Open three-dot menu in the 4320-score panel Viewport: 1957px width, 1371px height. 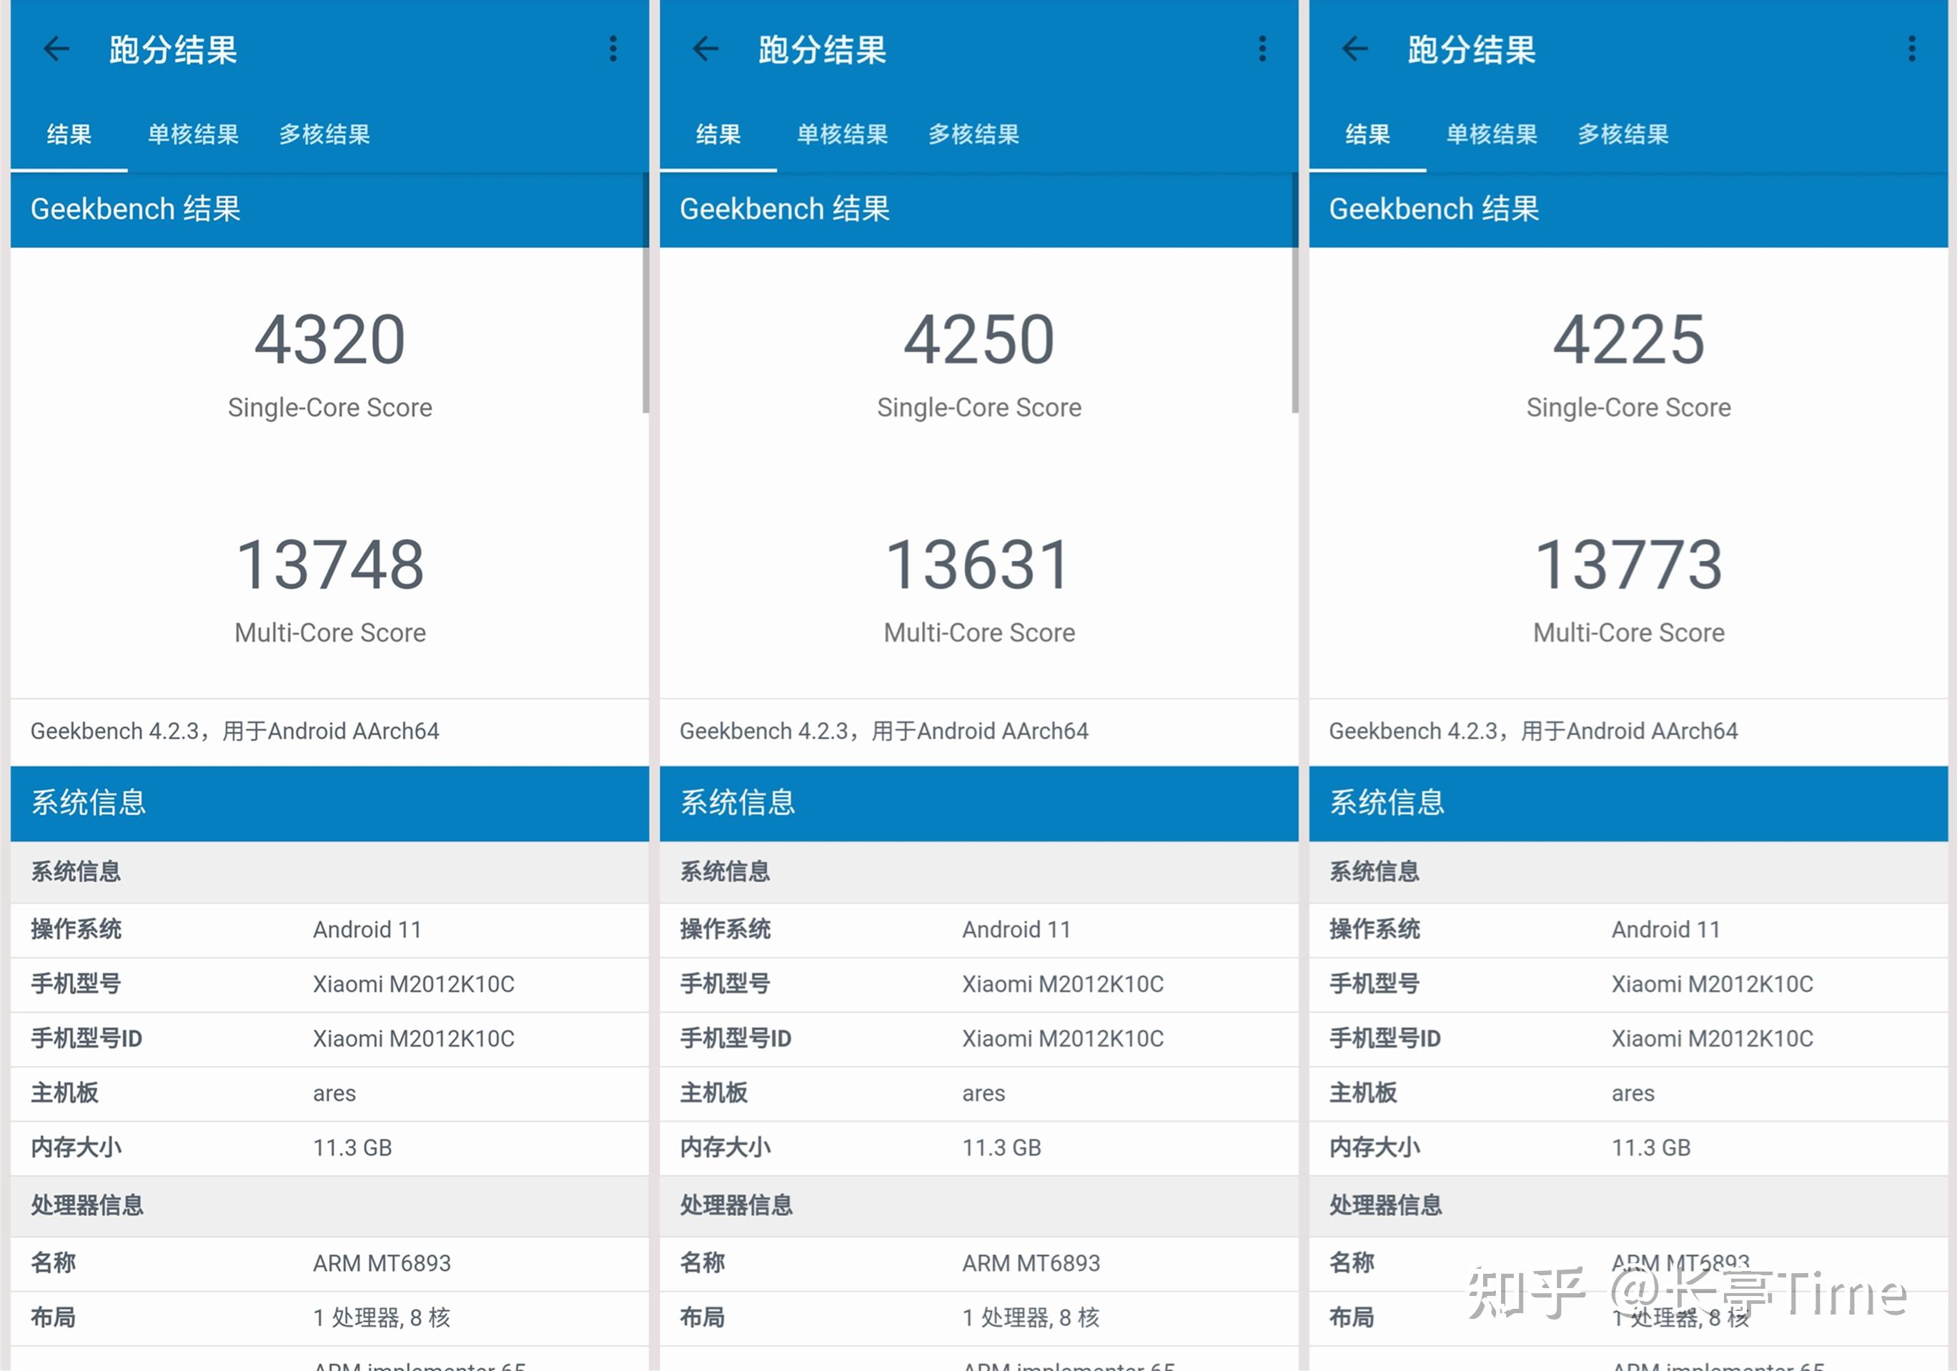click(613, 49)
